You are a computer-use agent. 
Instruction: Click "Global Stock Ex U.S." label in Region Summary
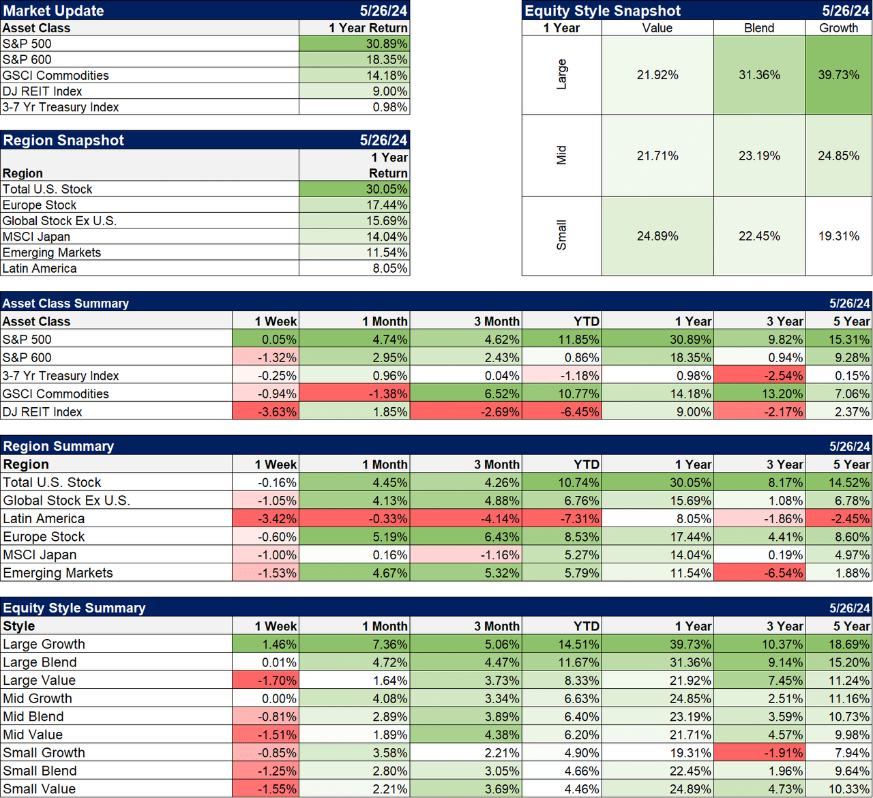pos(66,501)
